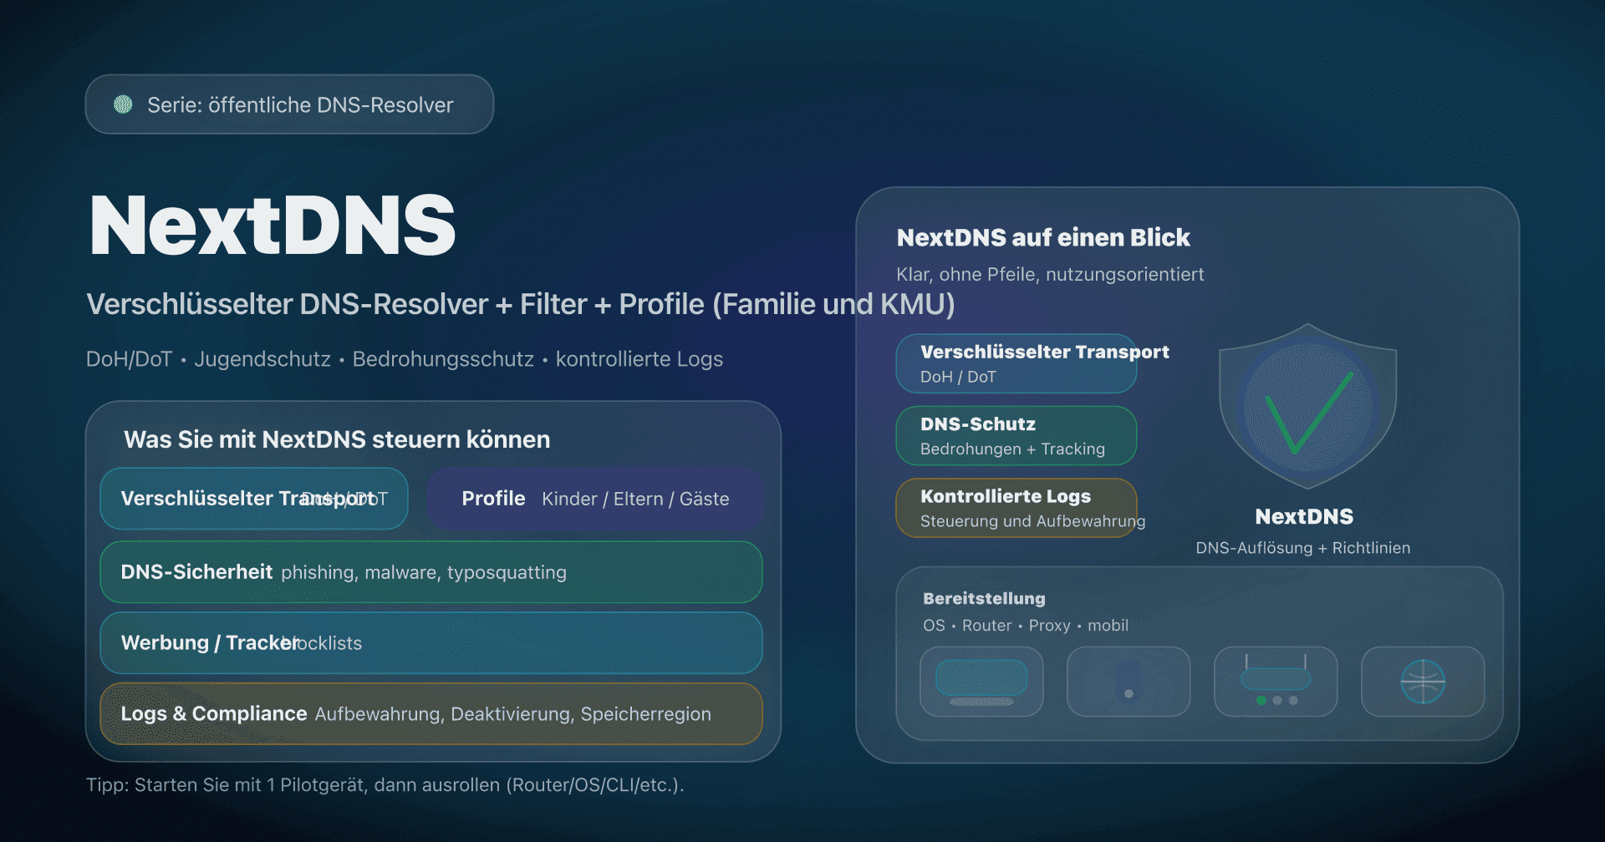Click the DNS-Schutz card
The width and height of the screenshot is (1605, 842).
[x=1016, y=436]
